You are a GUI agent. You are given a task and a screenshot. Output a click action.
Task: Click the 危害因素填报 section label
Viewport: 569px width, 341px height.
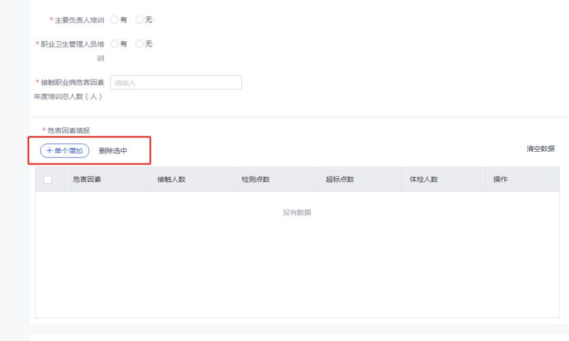(x=68, y=130)
